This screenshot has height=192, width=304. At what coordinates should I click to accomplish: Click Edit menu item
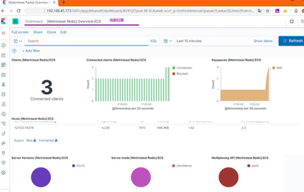click(63, 32)
